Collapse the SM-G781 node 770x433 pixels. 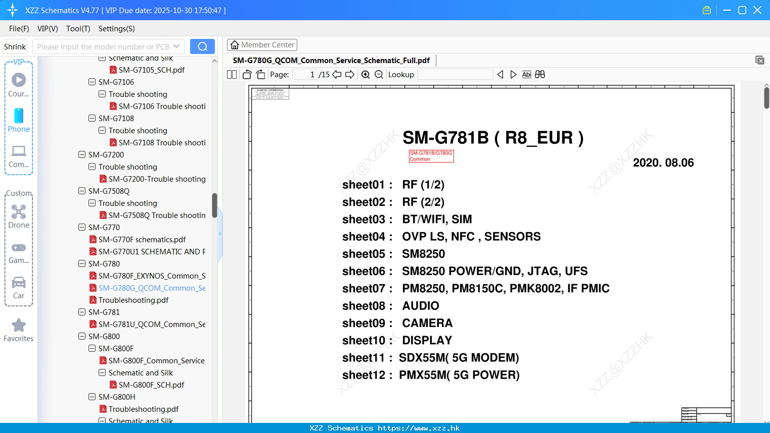[82, 312]
